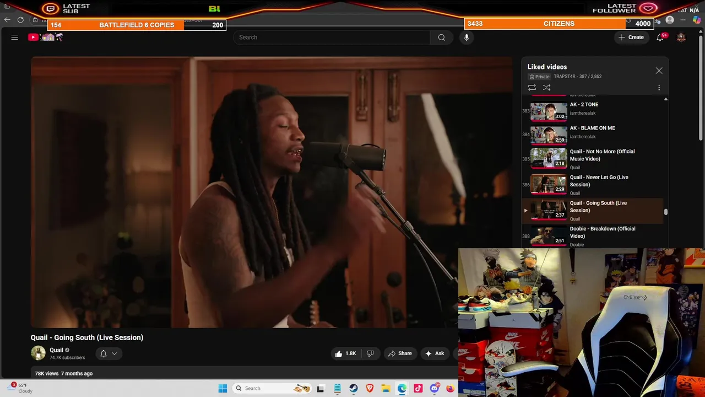This screenshot has height=397, width=705.
Task: Open Notepad from the taskbar
Action: coord(337,388)
